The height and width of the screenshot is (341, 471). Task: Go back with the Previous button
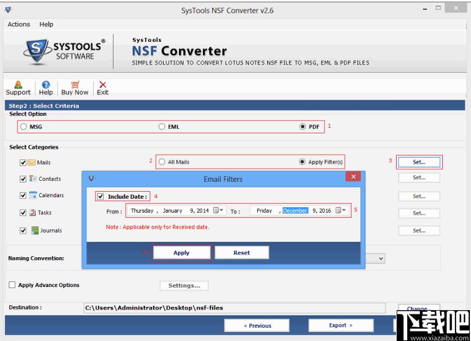click(x=257, y=326)
